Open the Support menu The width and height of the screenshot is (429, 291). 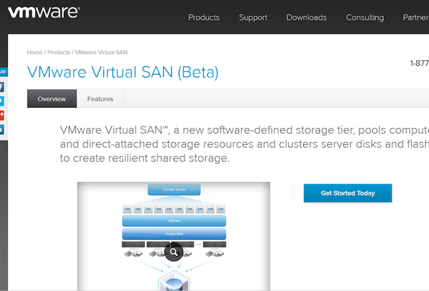tap(253, 17)
